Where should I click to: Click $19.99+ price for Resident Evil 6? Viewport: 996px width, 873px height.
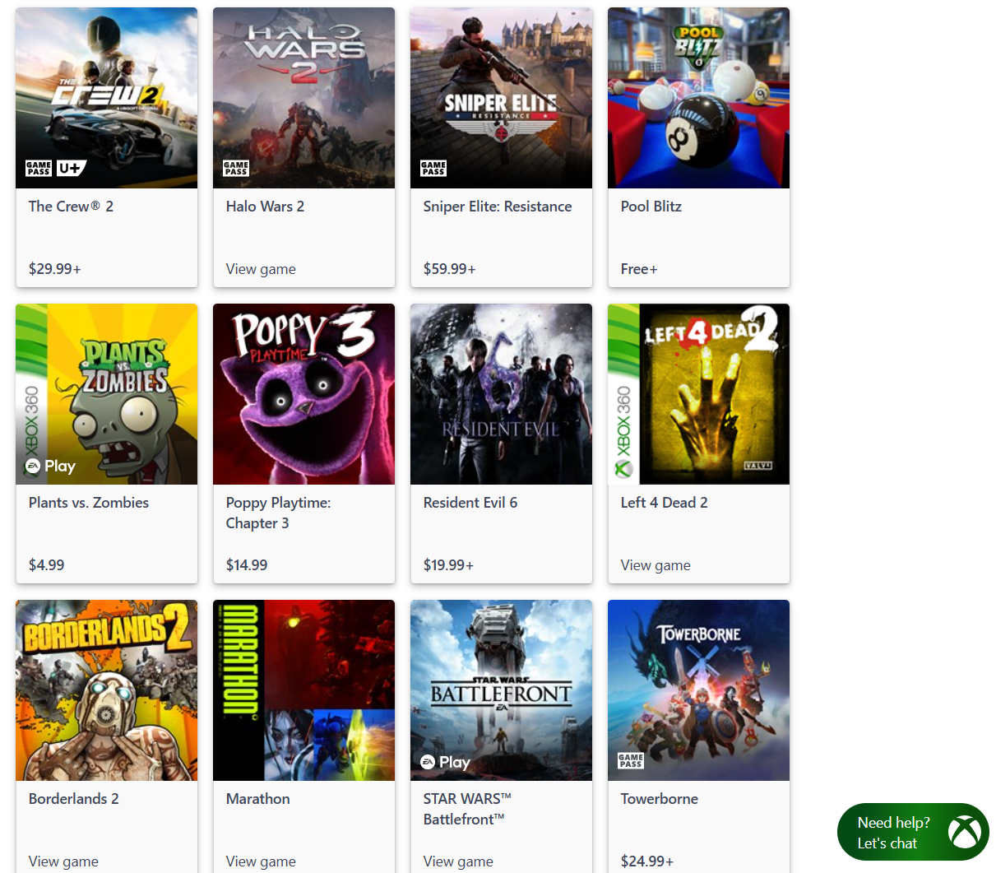[449, 565]
